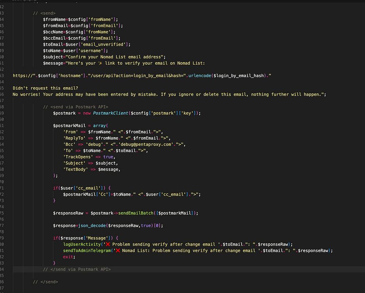Image resolution: width=365 pixels, height=293 pixels.
Task: Click the '// </send>' closing comment
Action: [x=45, y=282]
